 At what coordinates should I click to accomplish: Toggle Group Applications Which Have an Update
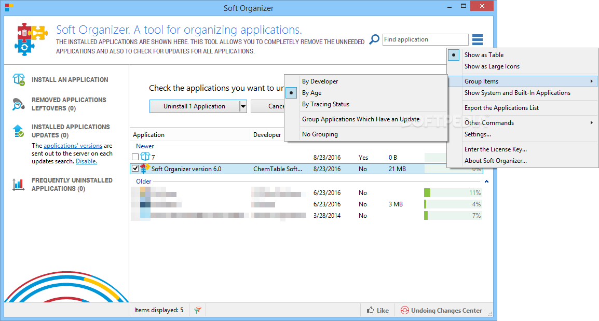(361, 119)
